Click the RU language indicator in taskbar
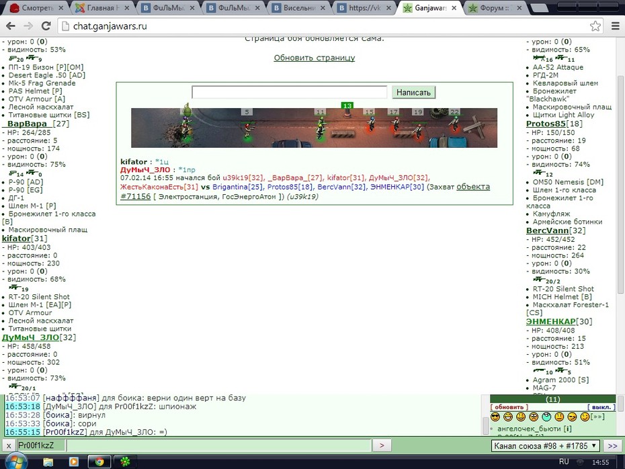Viewport: 625px width, 469px height. (564, 462)
